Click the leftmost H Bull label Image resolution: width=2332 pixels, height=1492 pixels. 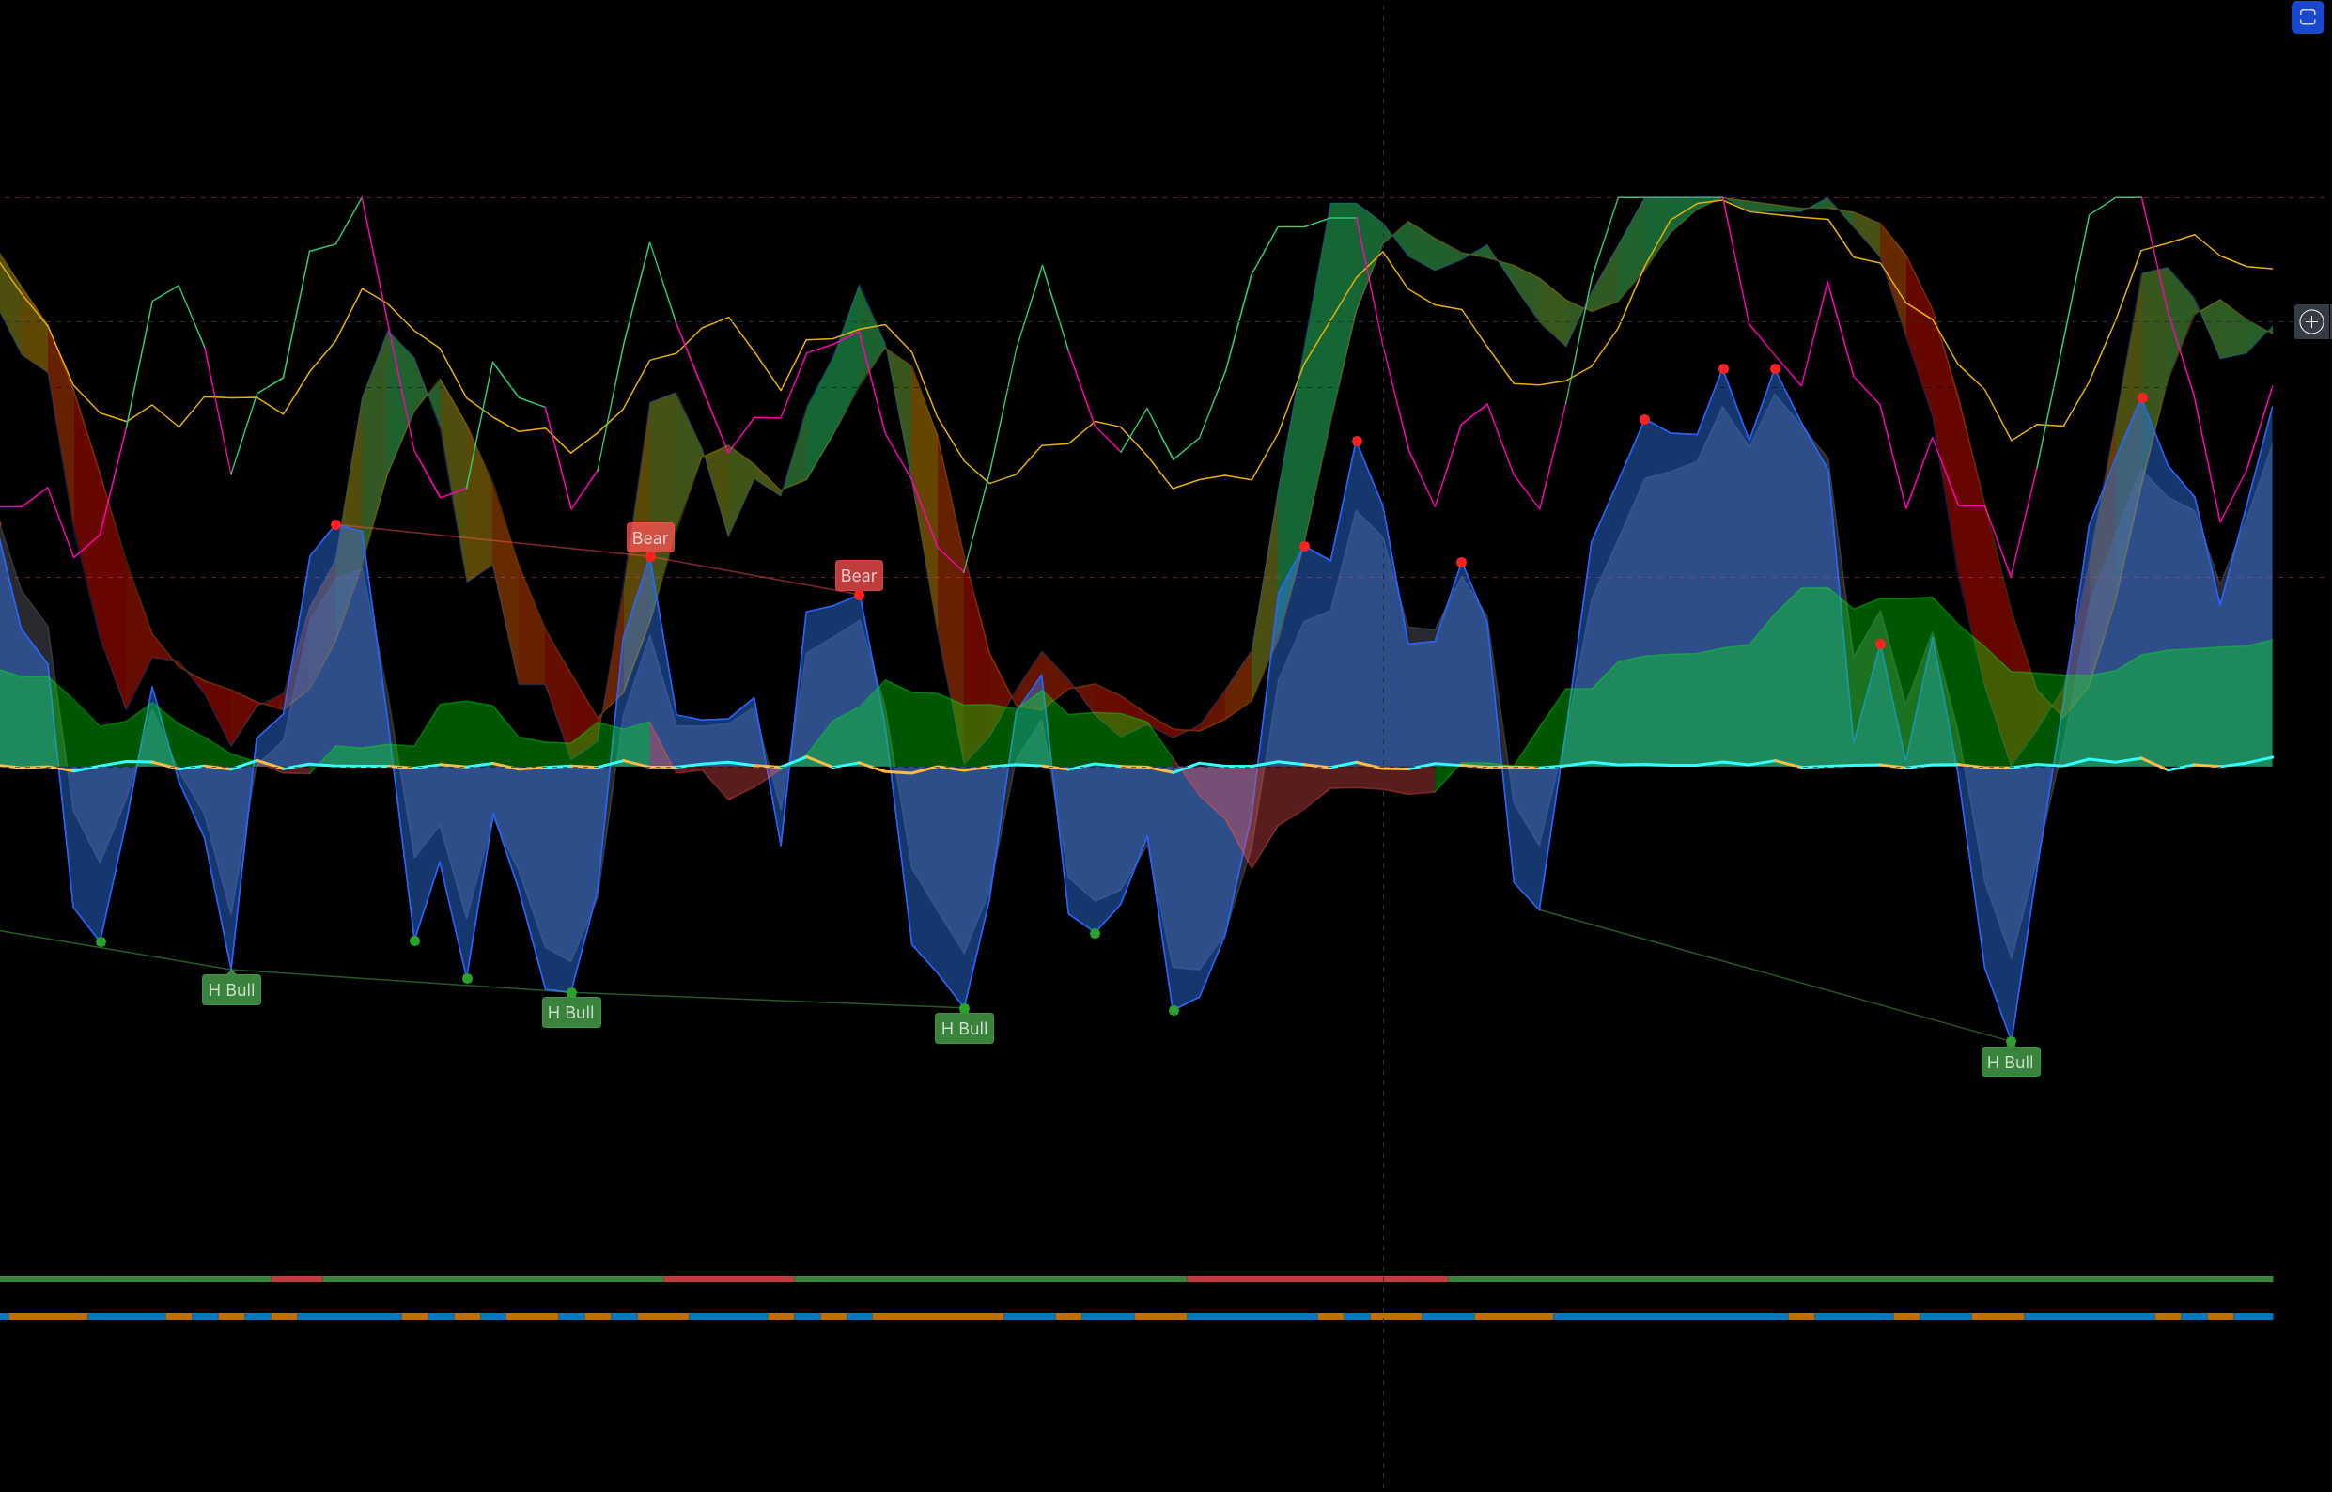231,990
